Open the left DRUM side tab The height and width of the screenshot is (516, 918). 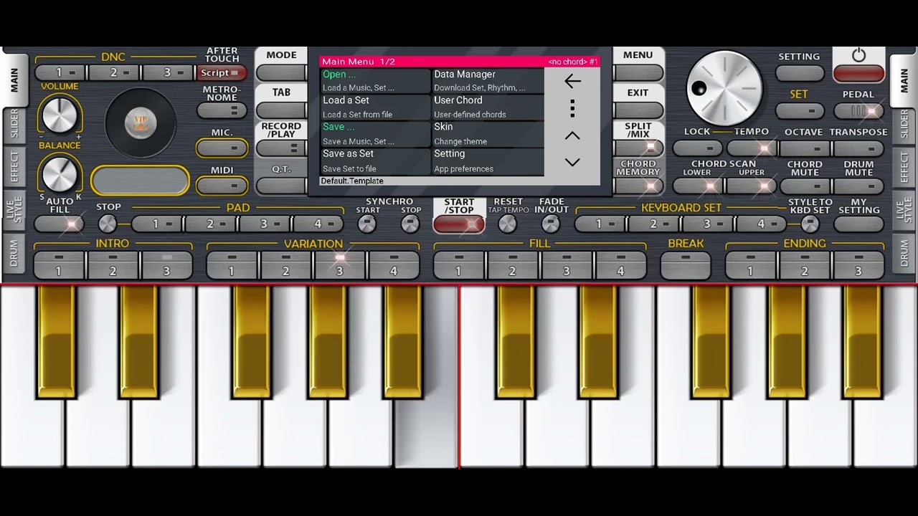(14, 254)
